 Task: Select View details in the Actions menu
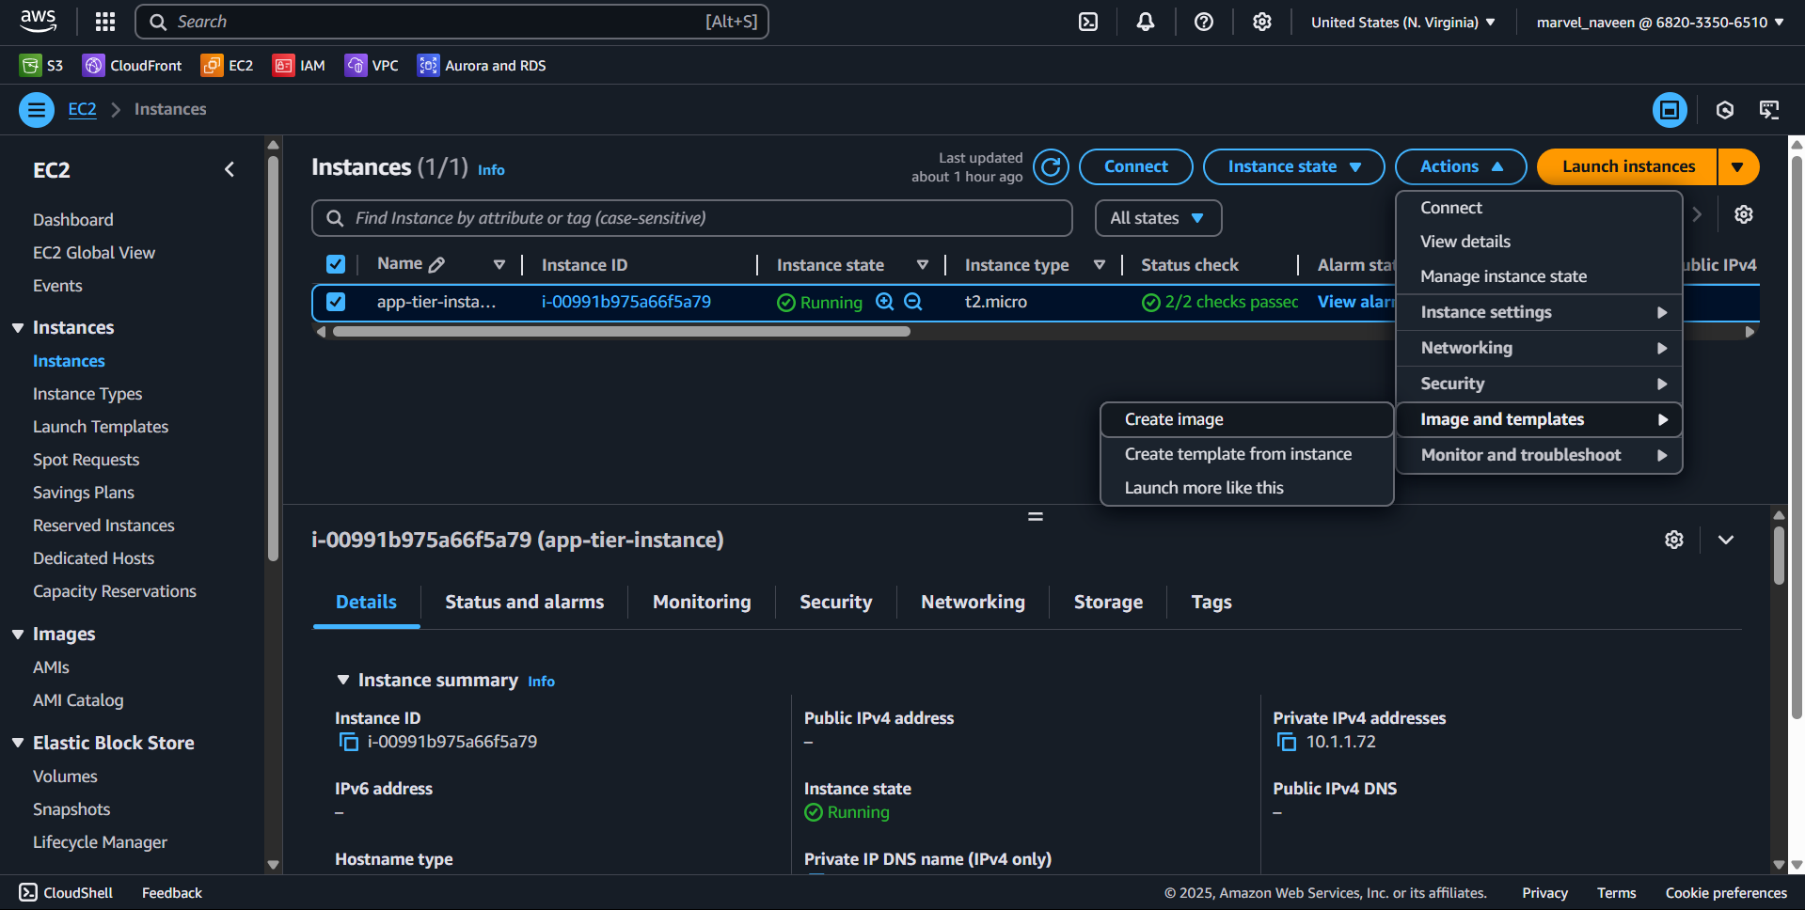tap(1539, 242)
